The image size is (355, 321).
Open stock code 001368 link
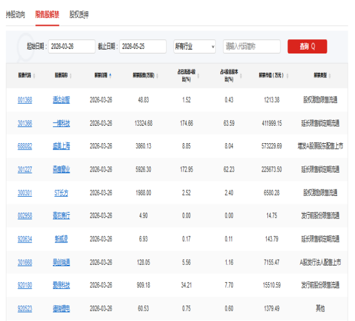point(25,100)
